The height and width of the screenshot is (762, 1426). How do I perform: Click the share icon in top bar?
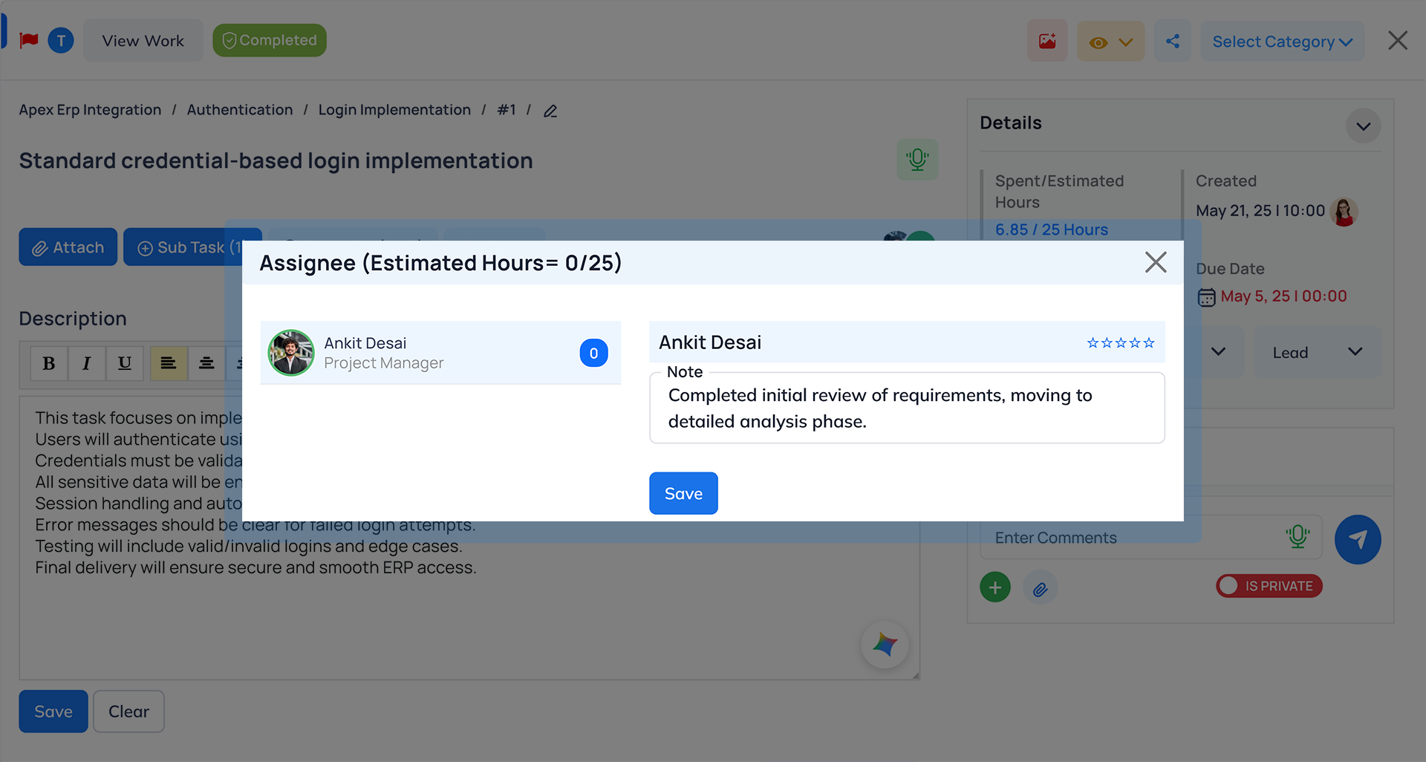[x=1173, y=41]
